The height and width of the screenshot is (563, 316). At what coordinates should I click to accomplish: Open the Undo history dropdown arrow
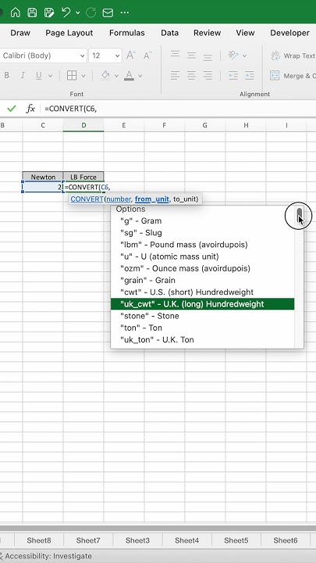pos(78,13)
